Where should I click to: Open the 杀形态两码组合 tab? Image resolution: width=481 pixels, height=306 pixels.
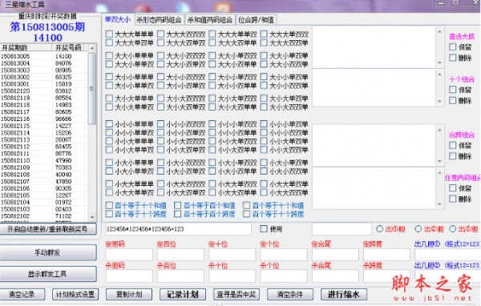coord(159,20)
